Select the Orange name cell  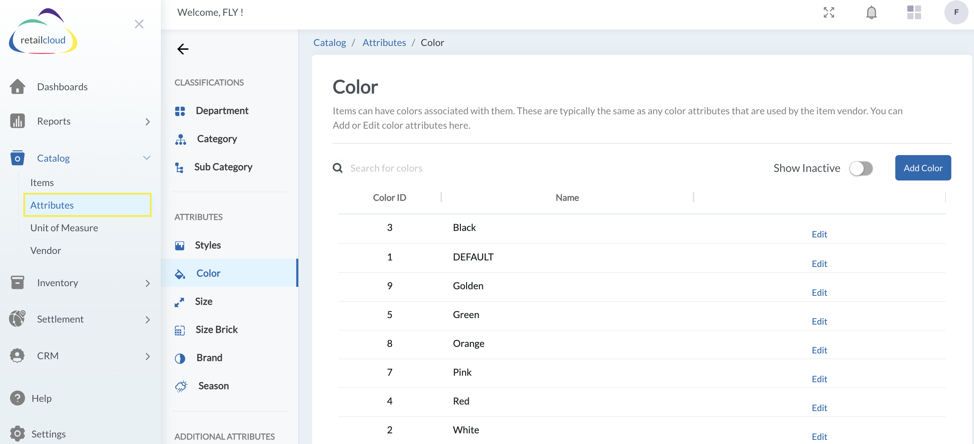(x=468, y=343)
